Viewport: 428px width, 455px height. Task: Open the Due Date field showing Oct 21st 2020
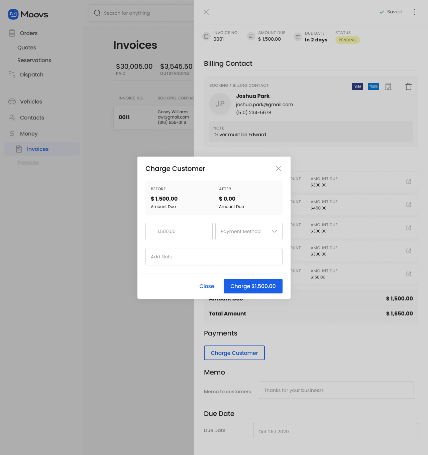pyautogui.click(x=335, y=431)
